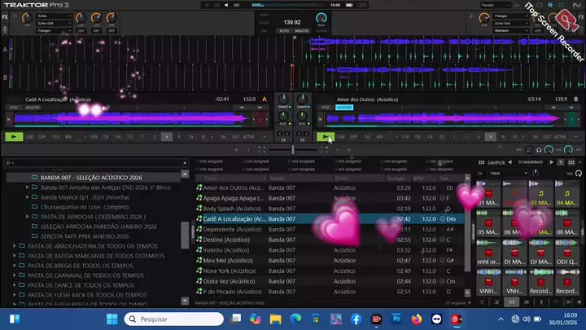Toggle the FX panel button at top left
Image resolution: width=586 pixels, height=330 pixels.
[x=5, y=17]
